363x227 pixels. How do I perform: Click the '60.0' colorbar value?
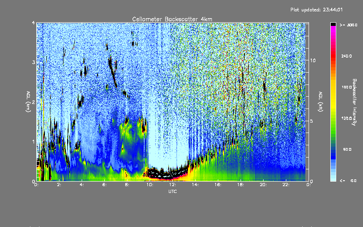coord(347,149)
